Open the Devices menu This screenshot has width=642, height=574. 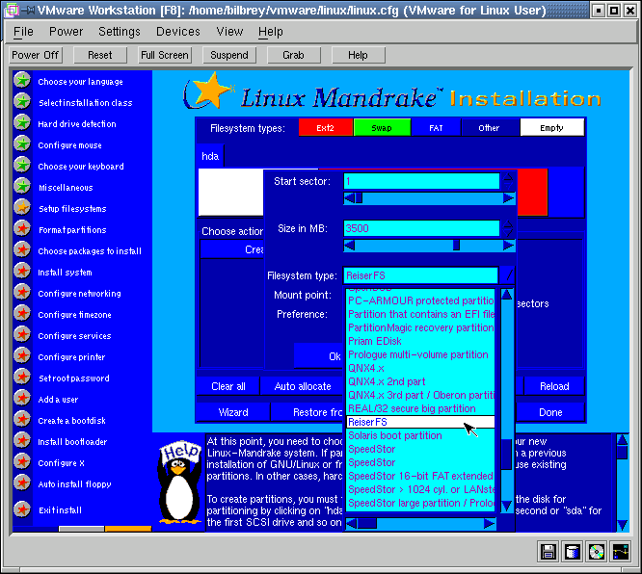click(178, 32)
